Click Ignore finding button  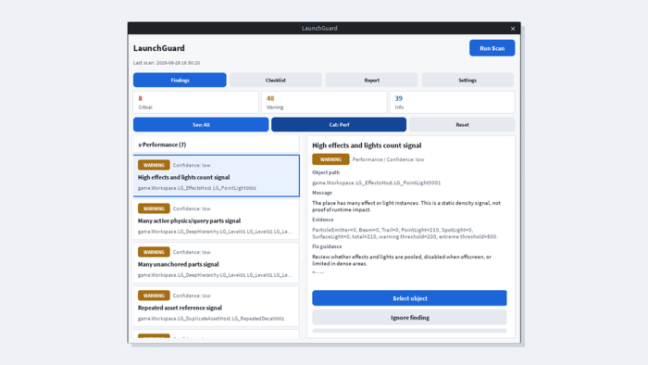coord(409,318)
